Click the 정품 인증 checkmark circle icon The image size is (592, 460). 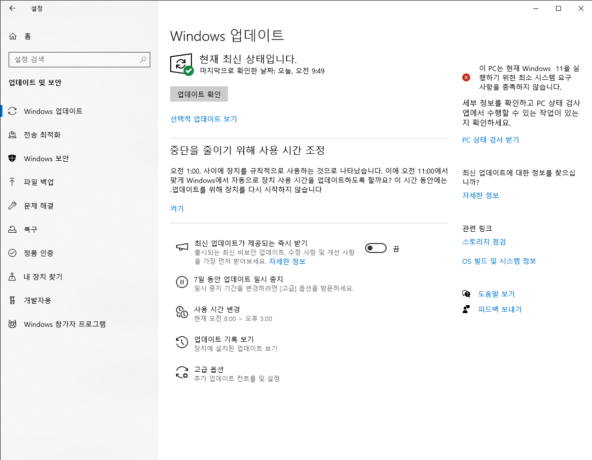pos(13,253)
